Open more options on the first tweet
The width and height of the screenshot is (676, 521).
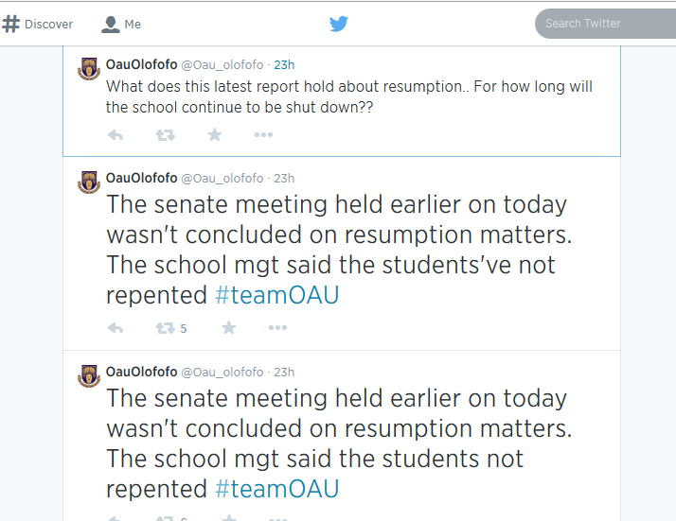pyautogui.click(x=263, y=135)
